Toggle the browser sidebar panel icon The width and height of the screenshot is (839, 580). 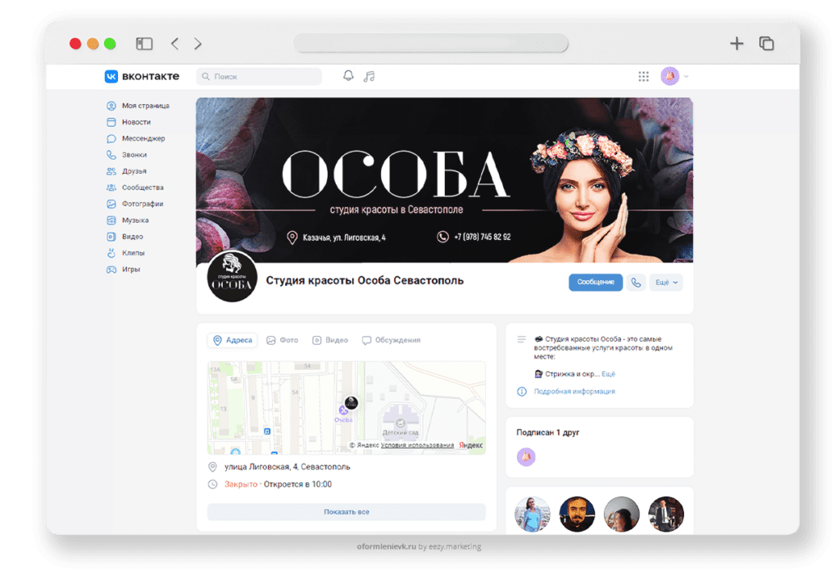tap(144, 43)
